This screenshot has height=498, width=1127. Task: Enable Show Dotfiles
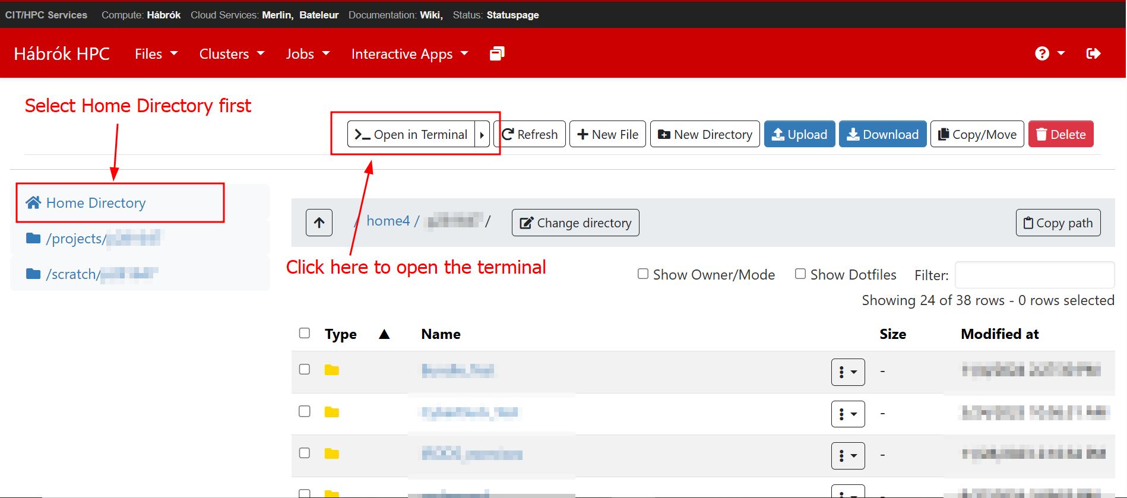click(x=800, y=274)
